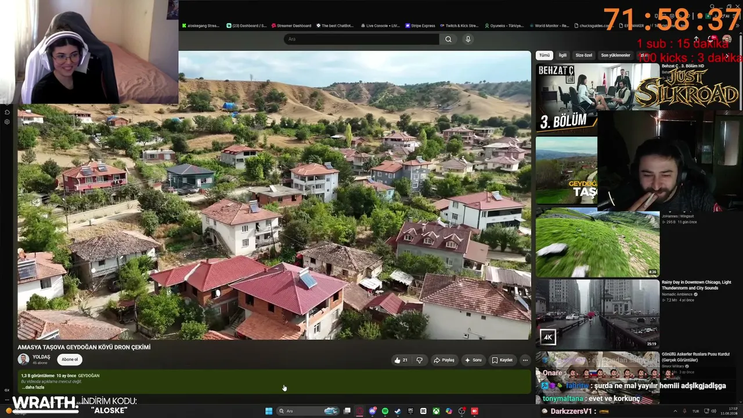
Task: Open the green hills drone video thumbnail
Action: [597, 243]
